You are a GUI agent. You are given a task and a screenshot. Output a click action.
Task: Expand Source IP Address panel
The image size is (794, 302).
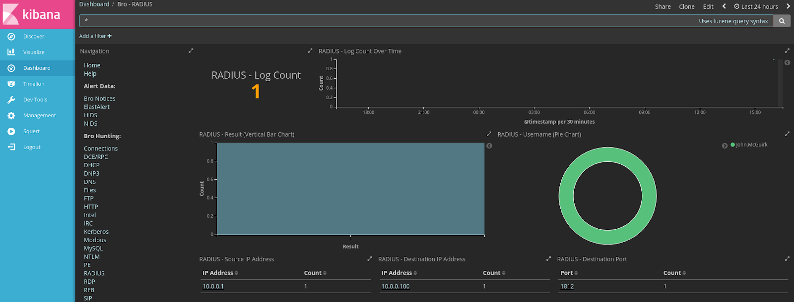point(370,258)
